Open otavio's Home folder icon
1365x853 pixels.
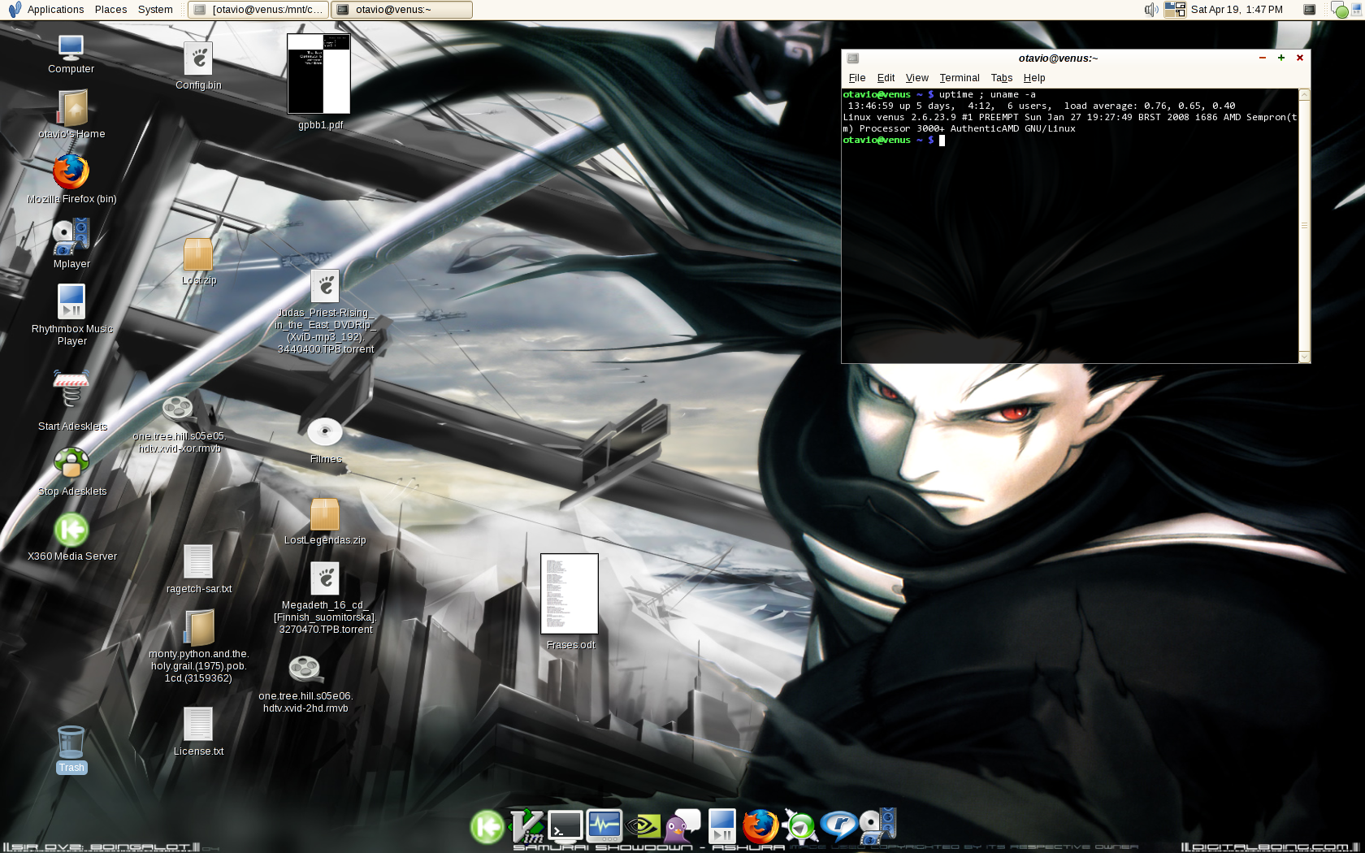point(71,108)
